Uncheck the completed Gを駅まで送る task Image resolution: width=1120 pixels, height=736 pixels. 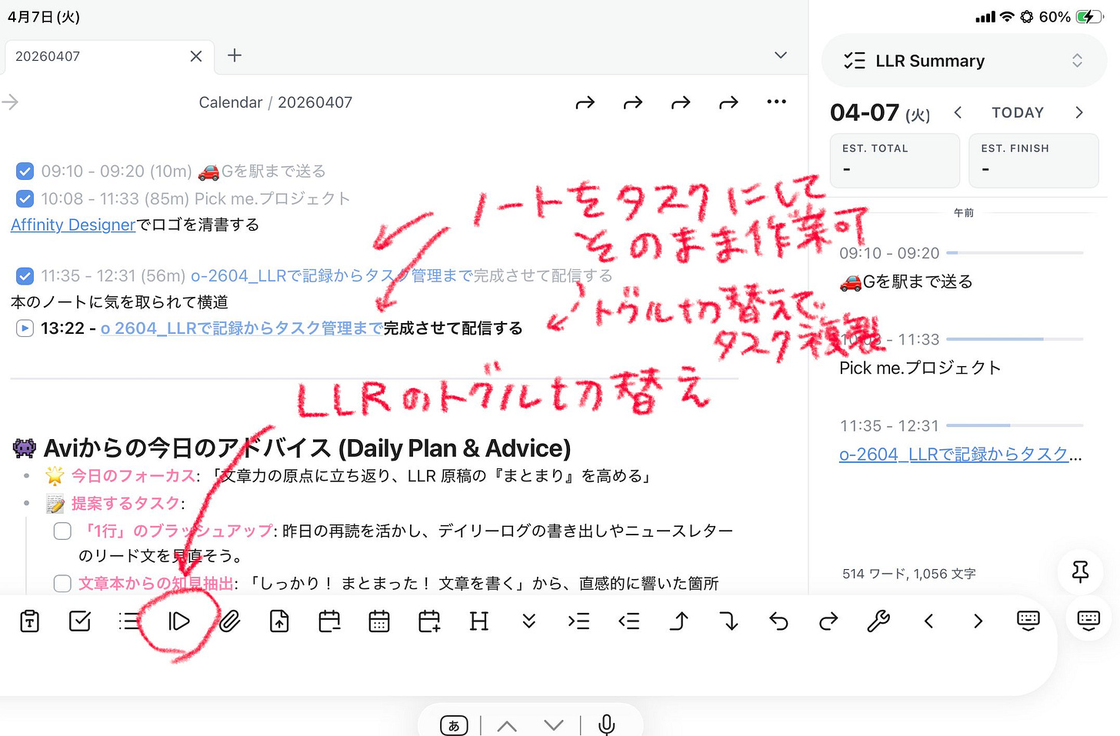[25, 171]
